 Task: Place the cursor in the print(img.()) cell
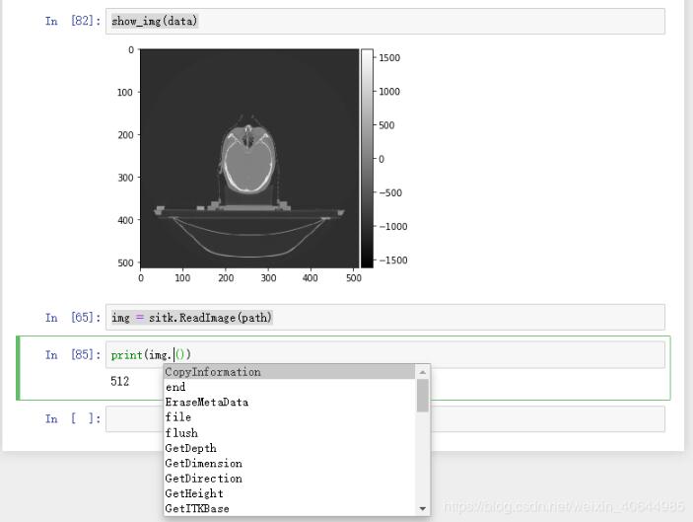point(385,354)
